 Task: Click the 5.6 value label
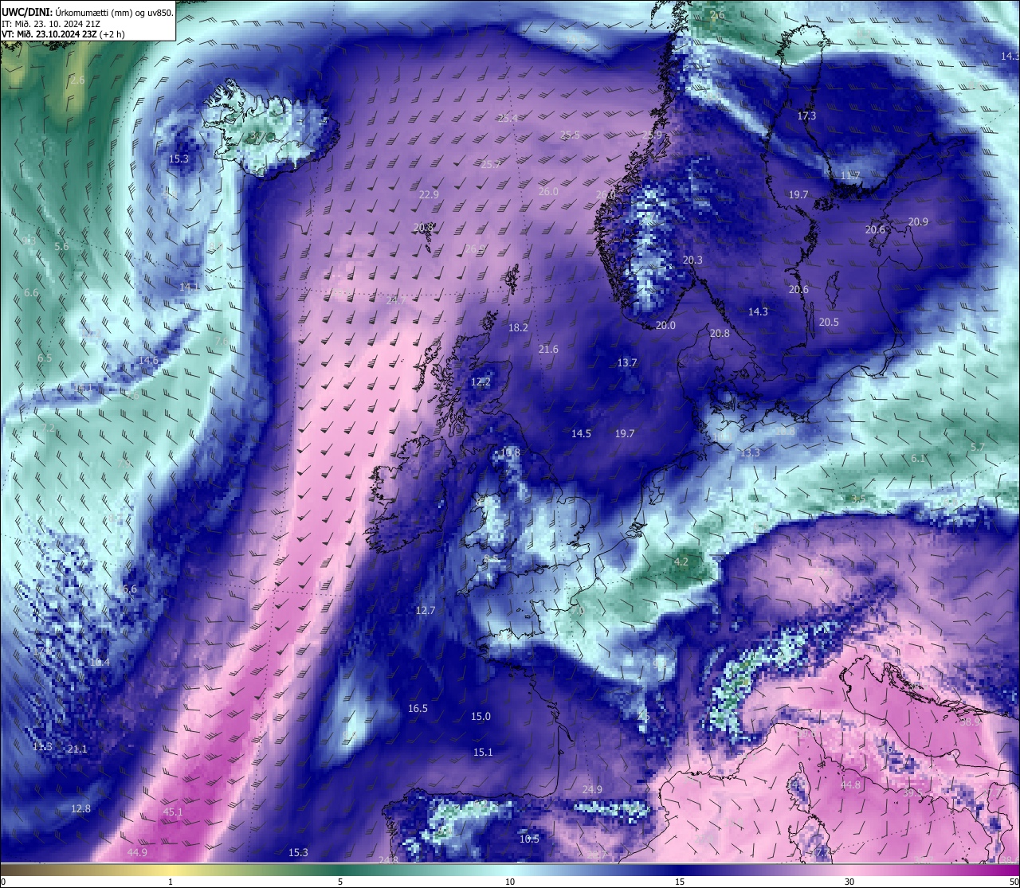(x=61, y=247)
